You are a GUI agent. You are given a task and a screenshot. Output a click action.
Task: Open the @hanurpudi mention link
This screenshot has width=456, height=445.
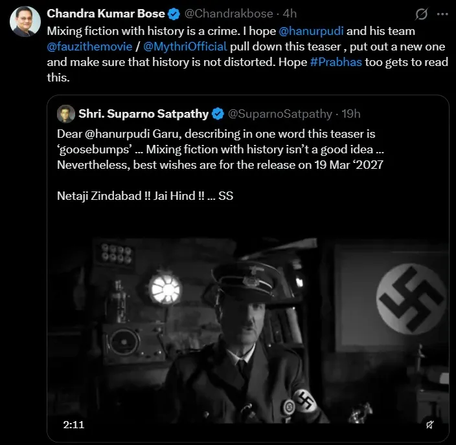pos(311,31)
